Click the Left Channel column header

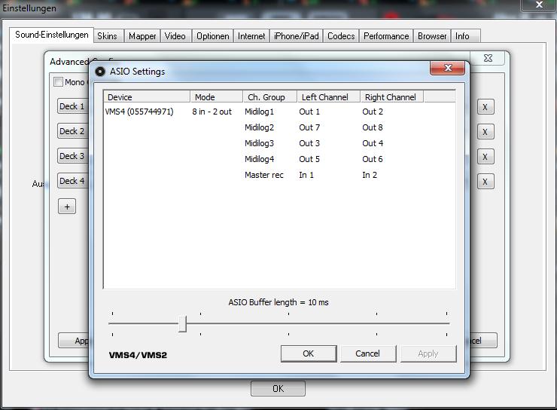click(329, 97)
